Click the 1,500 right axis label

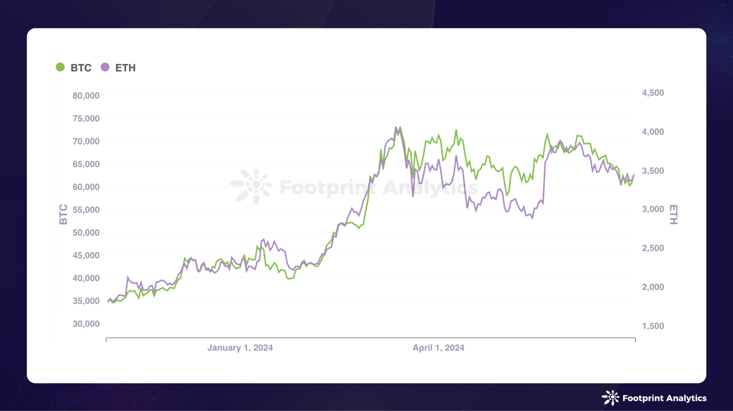[x=653, y=326]
